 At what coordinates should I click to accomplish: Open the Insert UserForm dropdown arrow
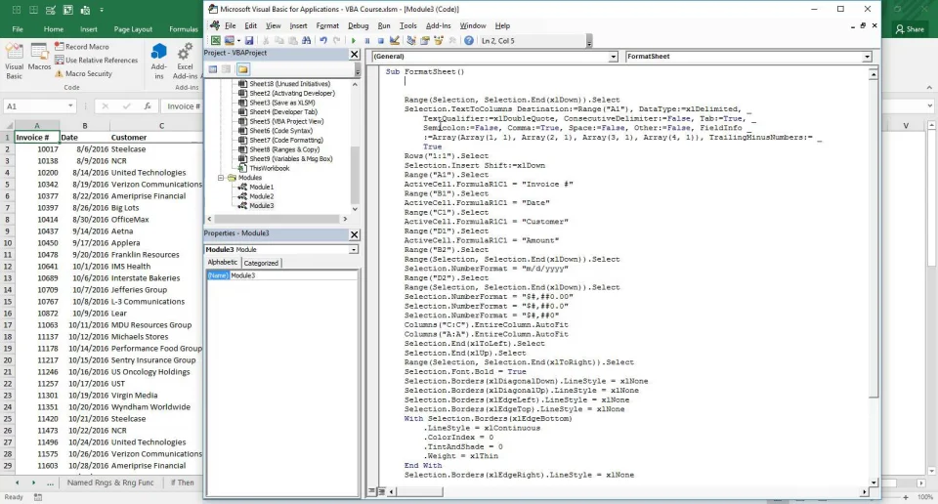coord(238,41)
